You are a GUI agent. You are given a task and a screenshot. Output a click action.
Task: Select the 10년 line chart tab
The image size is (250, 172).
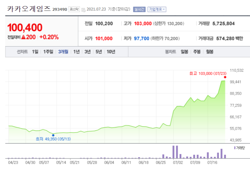[x=111, y=52]
